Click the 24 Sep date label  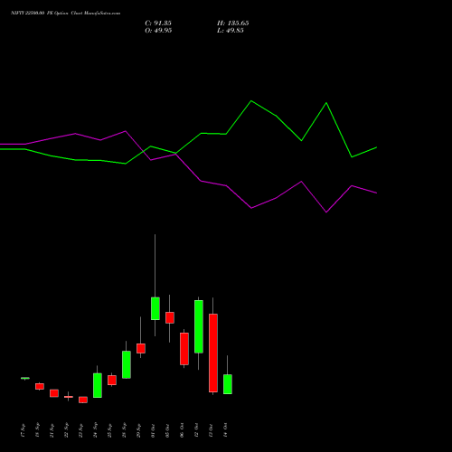pos(95,430)
